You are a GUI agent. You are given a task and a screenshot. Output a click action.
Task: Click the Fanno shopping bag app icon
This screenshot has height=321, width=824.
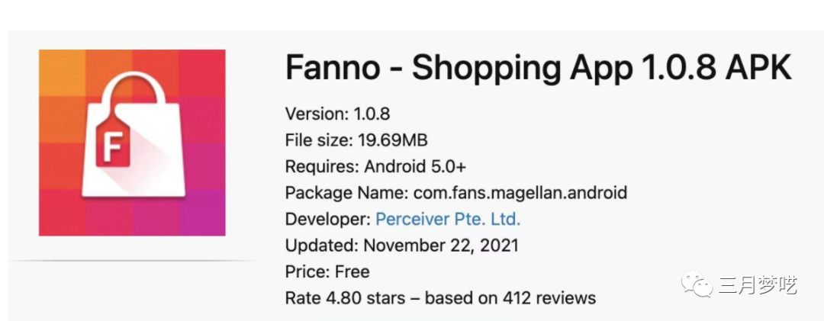132,143
